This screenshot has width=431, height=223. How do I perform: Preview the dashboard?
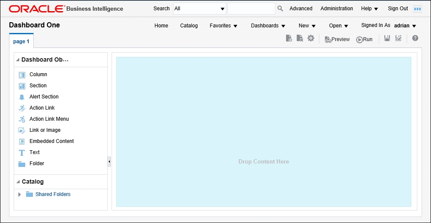coord(337,39)
